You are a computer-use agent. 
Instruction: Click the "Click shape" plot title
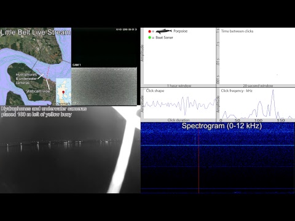[x=155, y=91]
